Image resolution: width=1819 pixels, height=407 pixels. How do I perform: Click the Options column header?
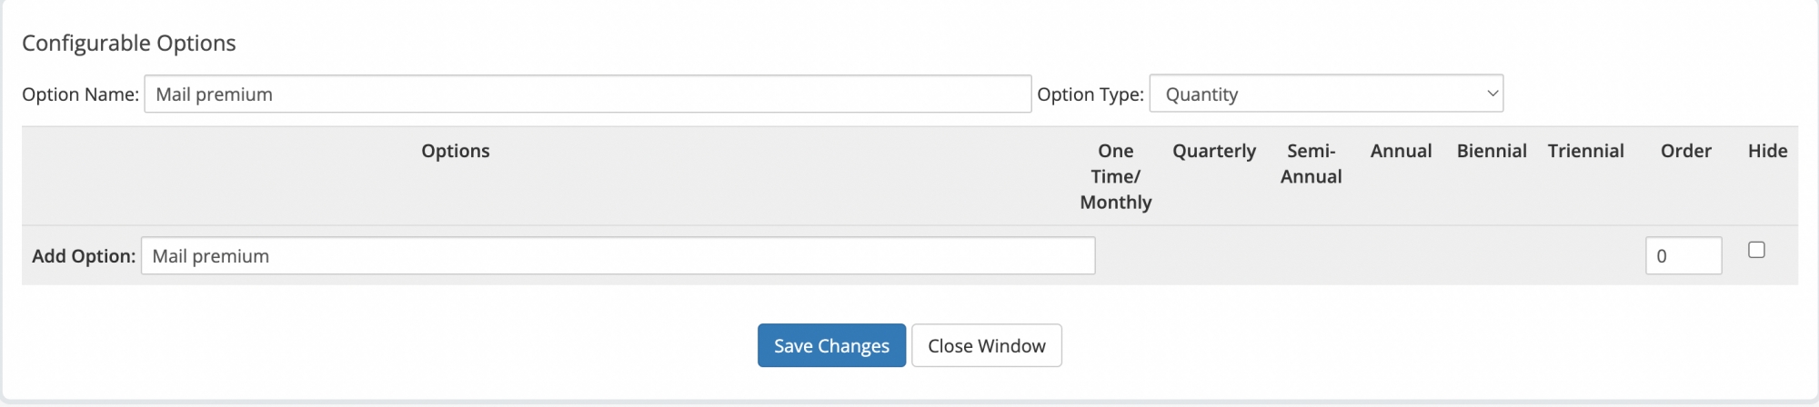(456, 151)
